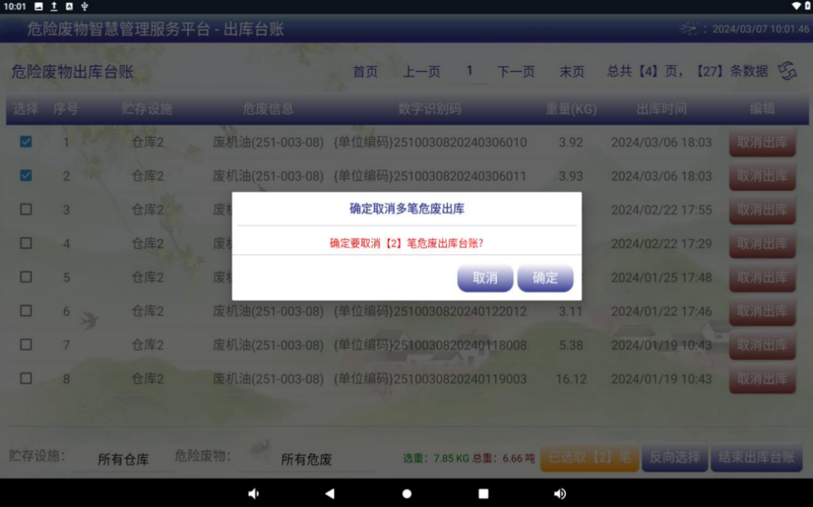The width and height of the screenshot is (813, 507).
Task: Tap the volume down speaker icon
Action: coord(253,493)
